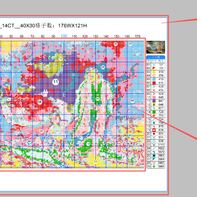This screenshot has height=197, width=197.
Task: Click the 80 column ruler number
Action: [43, 36]
